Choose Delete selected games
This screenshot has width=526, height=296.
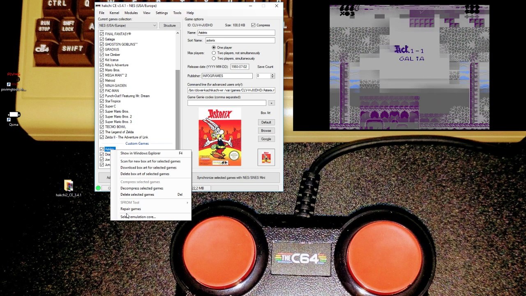(x=151, y=194)
